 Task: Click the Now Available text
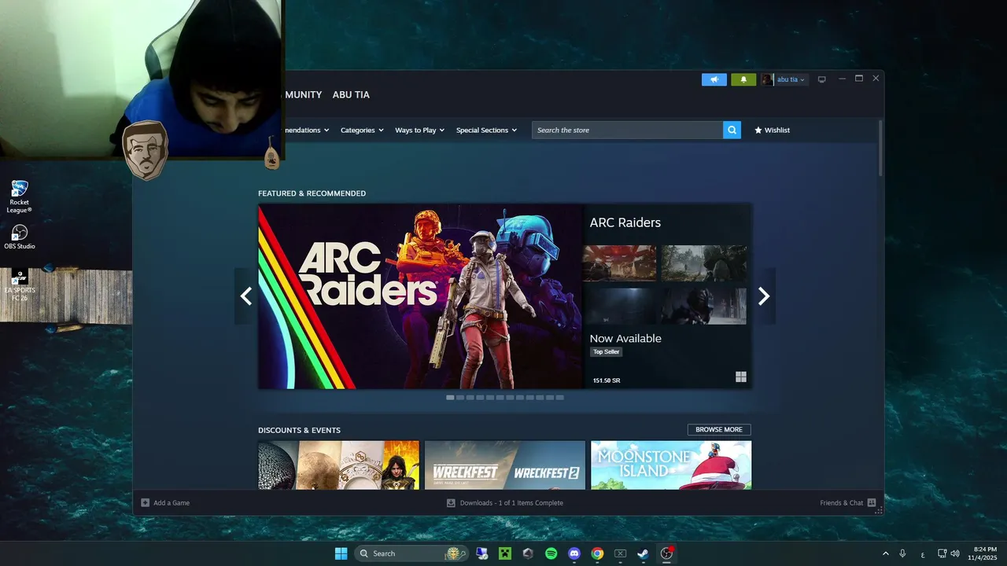point(625,339)
